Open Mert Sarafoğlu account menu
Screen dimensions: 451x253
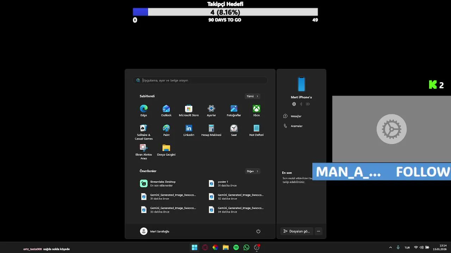tap(155, 231)
